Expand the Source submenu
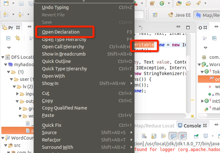 (84, 133)
